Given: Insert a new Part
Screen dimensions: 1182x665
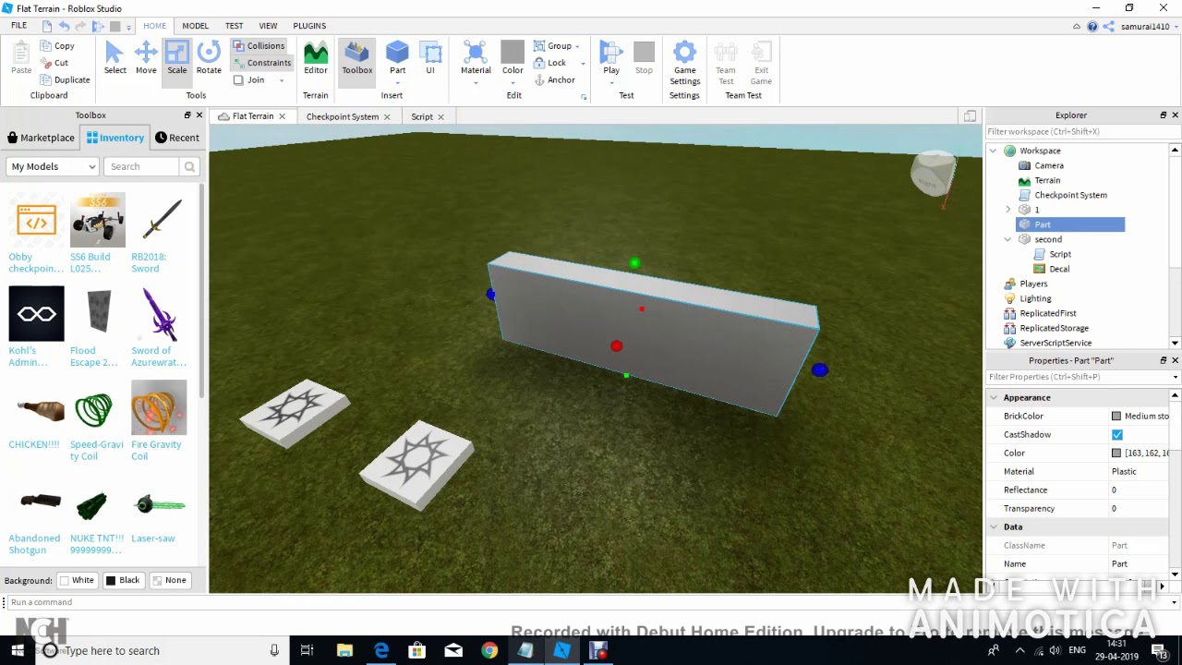Looking at the screenshot, I should [398, 58].
